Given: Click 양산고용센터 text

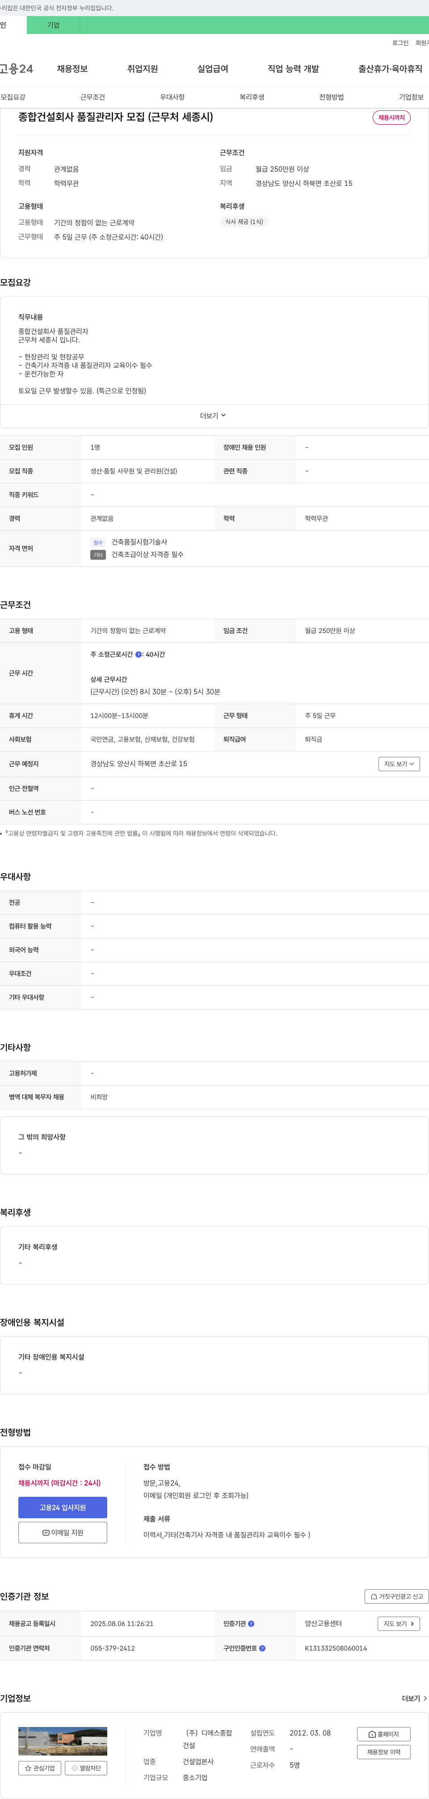Looking at the screenshot, I should point(323,1624).
